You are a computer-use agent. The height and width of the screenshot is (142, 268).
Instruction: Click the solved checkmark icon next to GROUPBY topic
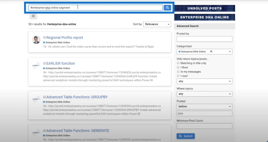pos(45,97)
